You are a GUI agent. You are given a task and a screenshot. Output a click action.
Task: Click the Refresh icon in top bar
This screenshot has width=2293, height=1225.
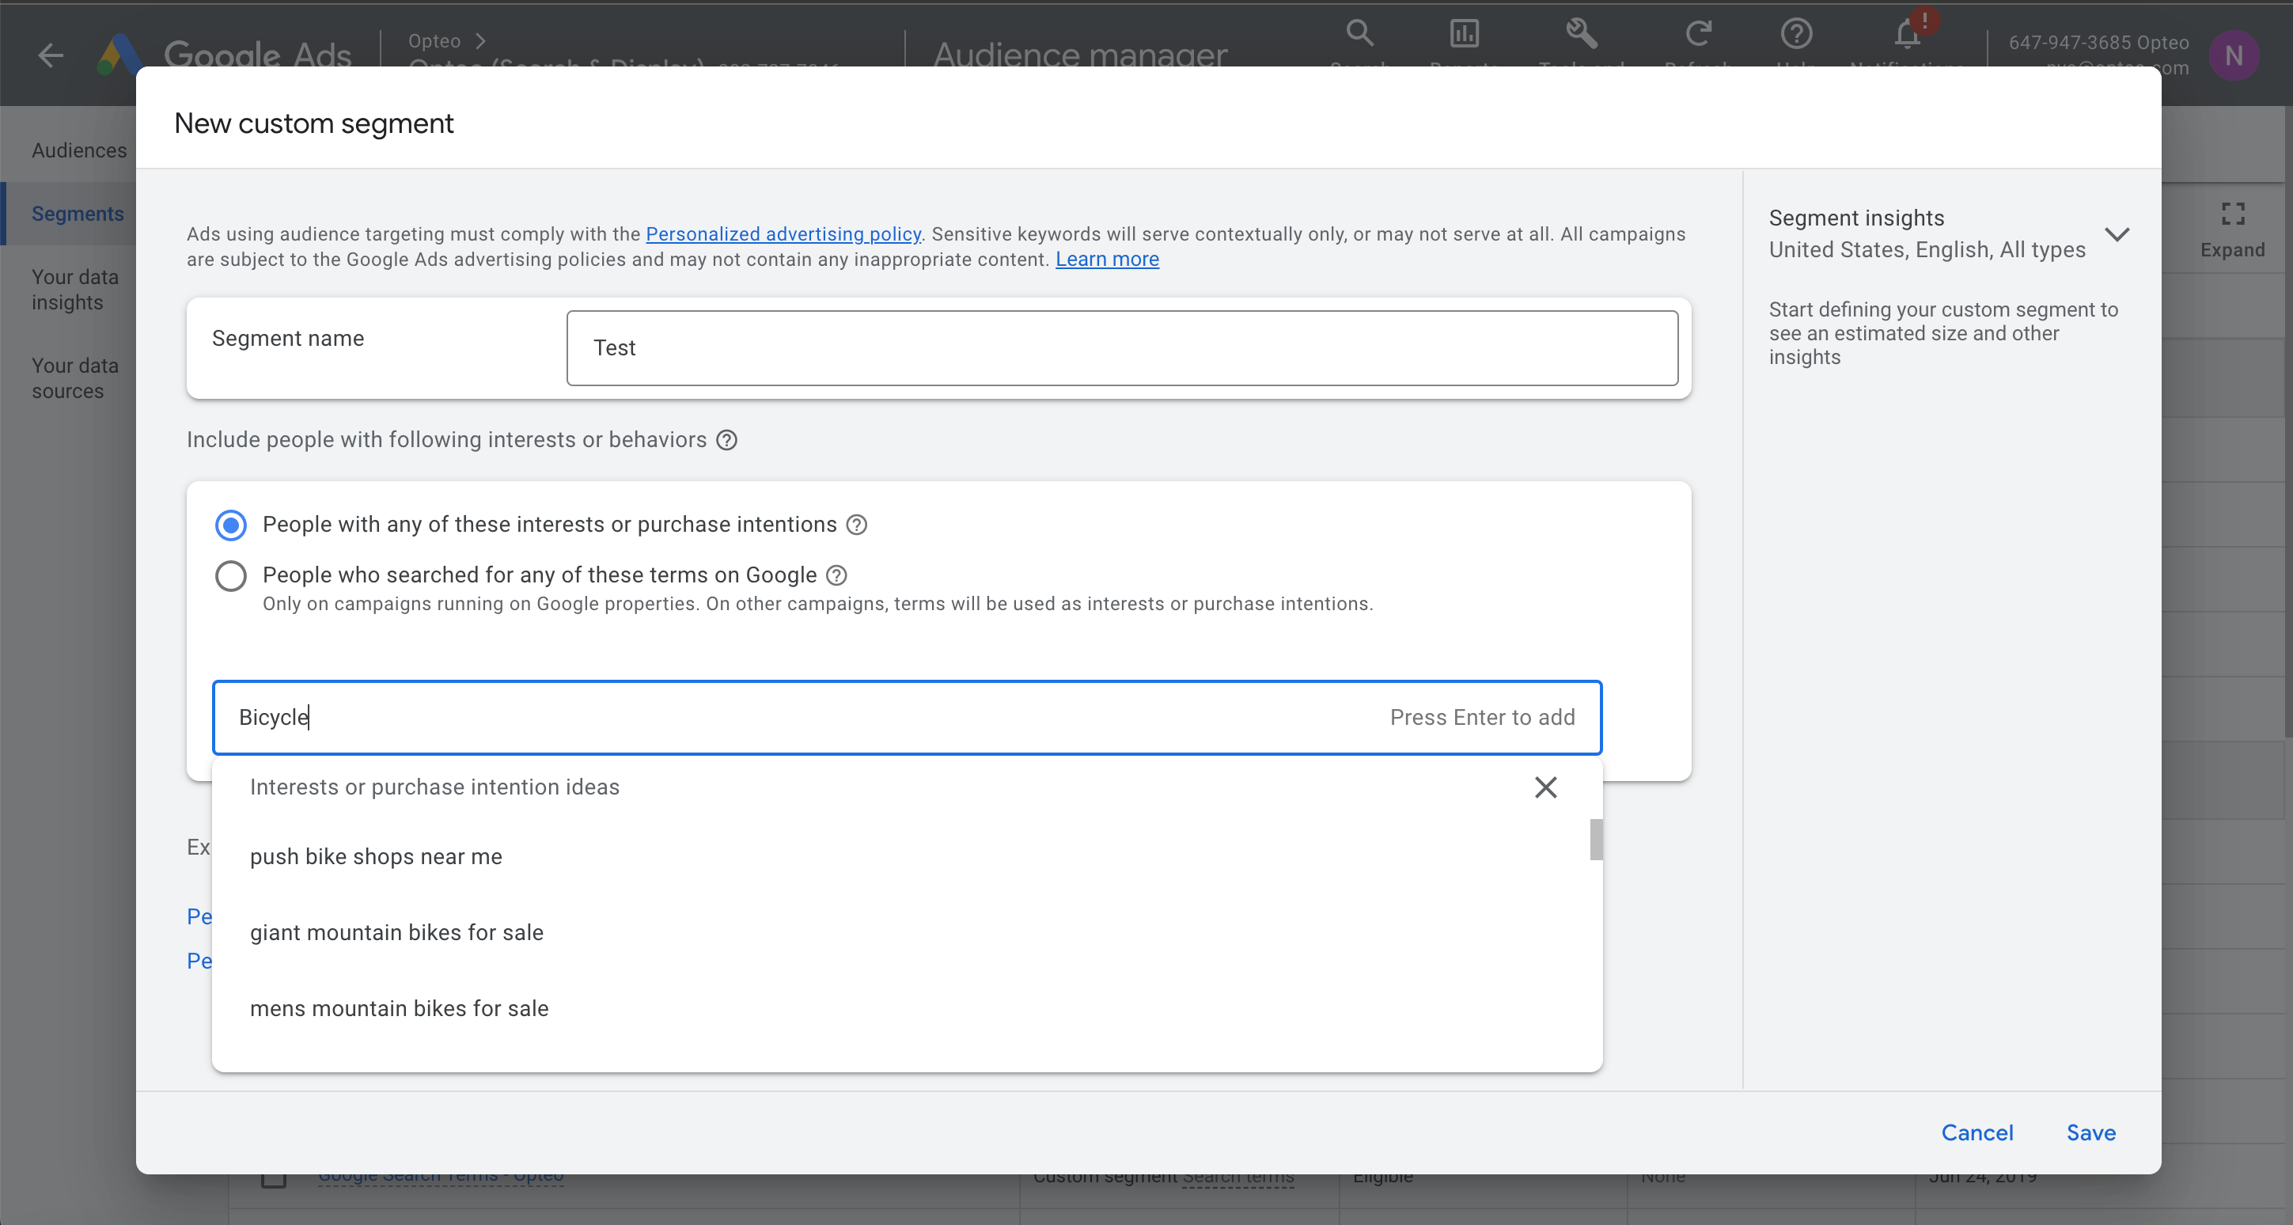1697,34
